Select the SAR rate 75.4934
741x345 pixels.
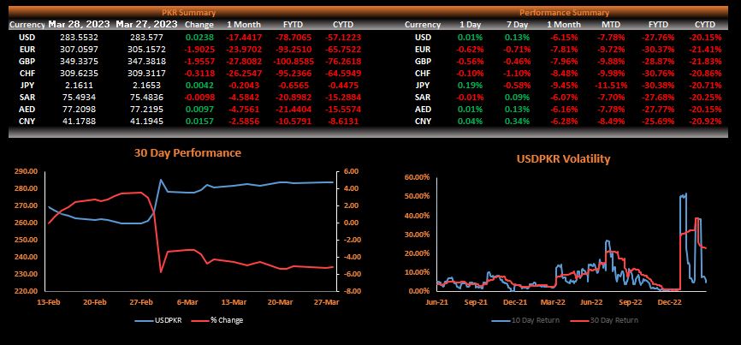tap(80, 98)
